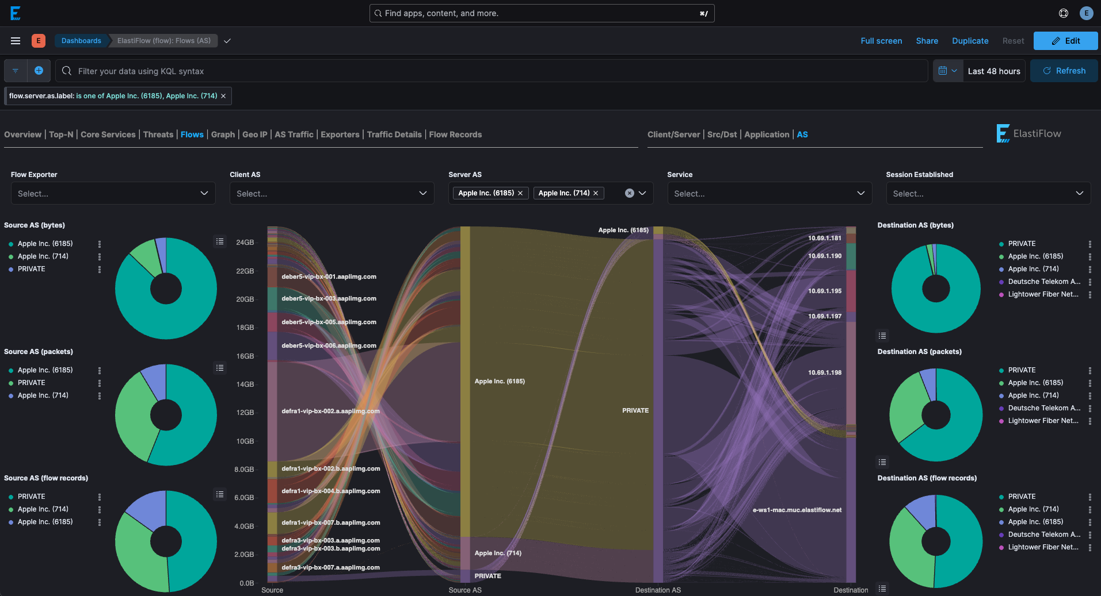The width and height of the screenshot is (1101, 596).
Task: Open the Last 48 hours time picker
Action: click(x=994, y=71)
